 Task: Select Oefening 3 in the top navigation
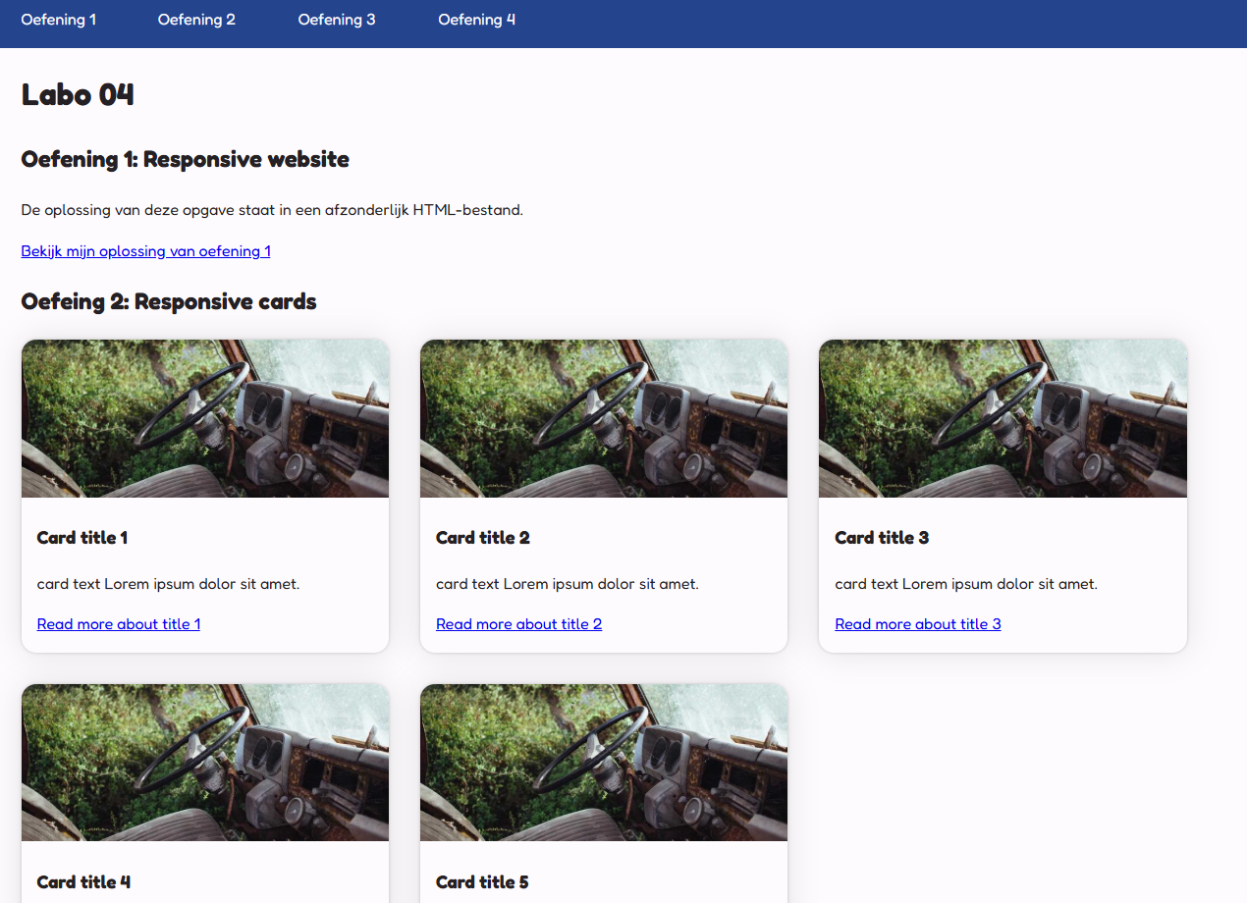click(x=337, y=20)
